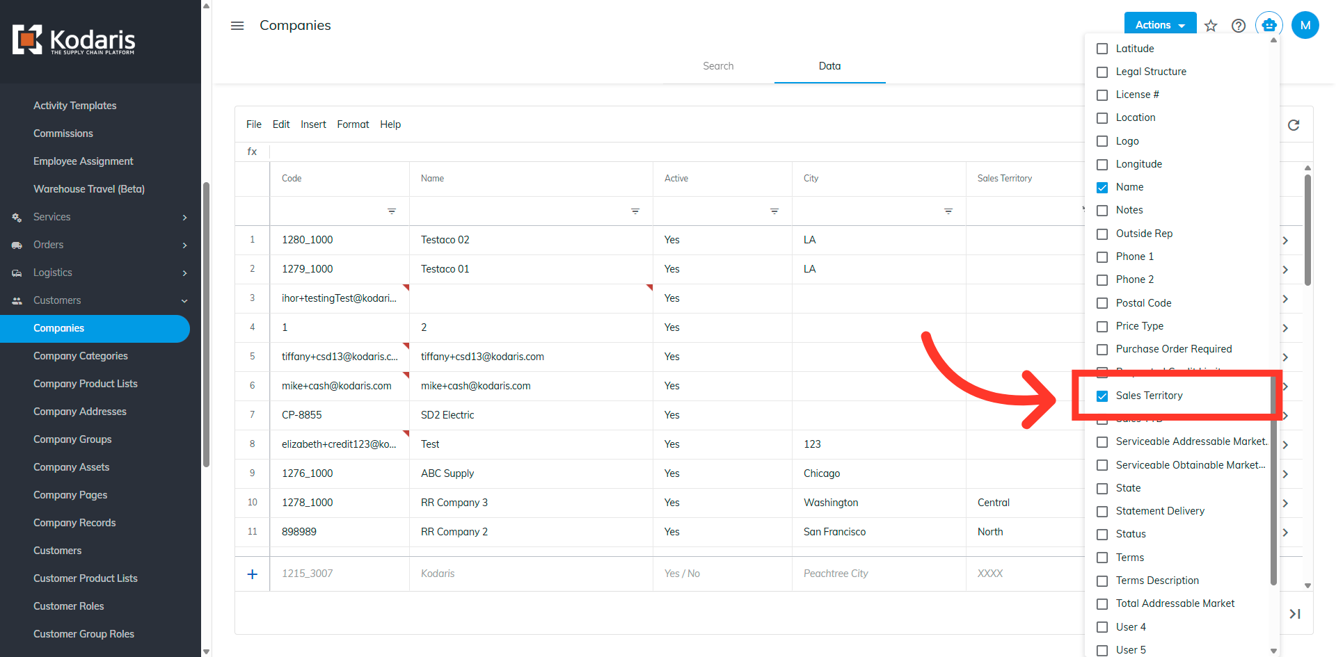Open the Format menu
The width and height of the screenshot is (1336, 657).
(353, 124)
